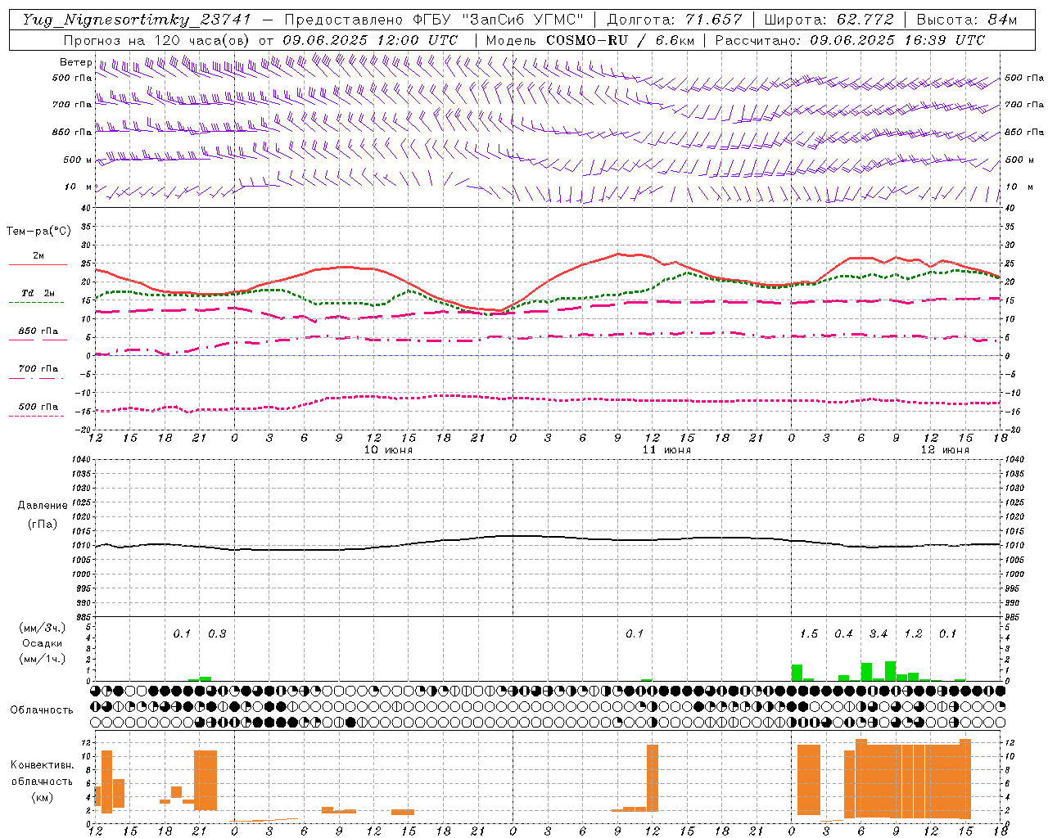Click the 12 июня date label
The image size is (1048, 838).
click(x=945, y=450)
